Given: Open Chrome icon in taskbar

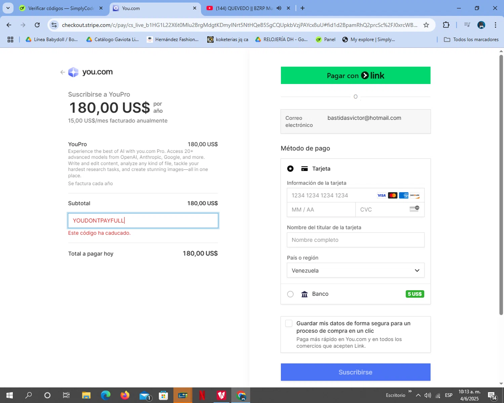Looking at the screenshot, I should pos(241,395).
